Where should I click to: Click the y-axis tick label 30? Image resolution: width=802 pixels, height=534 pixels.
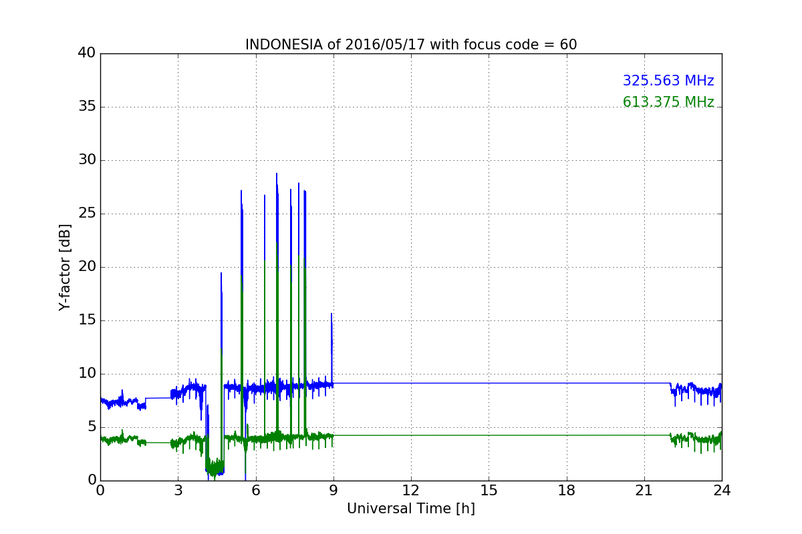[x=87, y=160]
